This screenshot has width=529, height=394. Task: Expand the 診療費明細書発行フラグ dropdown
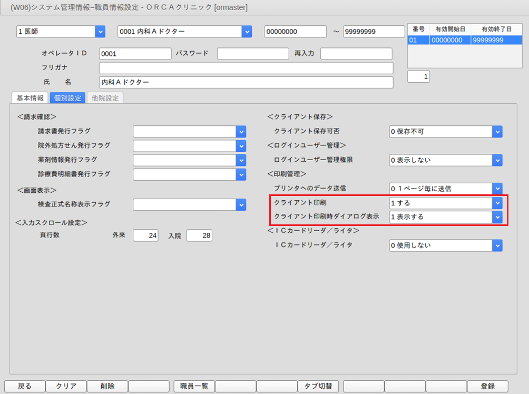[241, 174]
